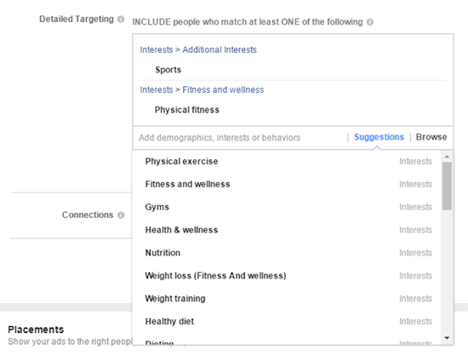Click scroll up arrow in suggestions list
468x355 pixels.
coord(447,157)
